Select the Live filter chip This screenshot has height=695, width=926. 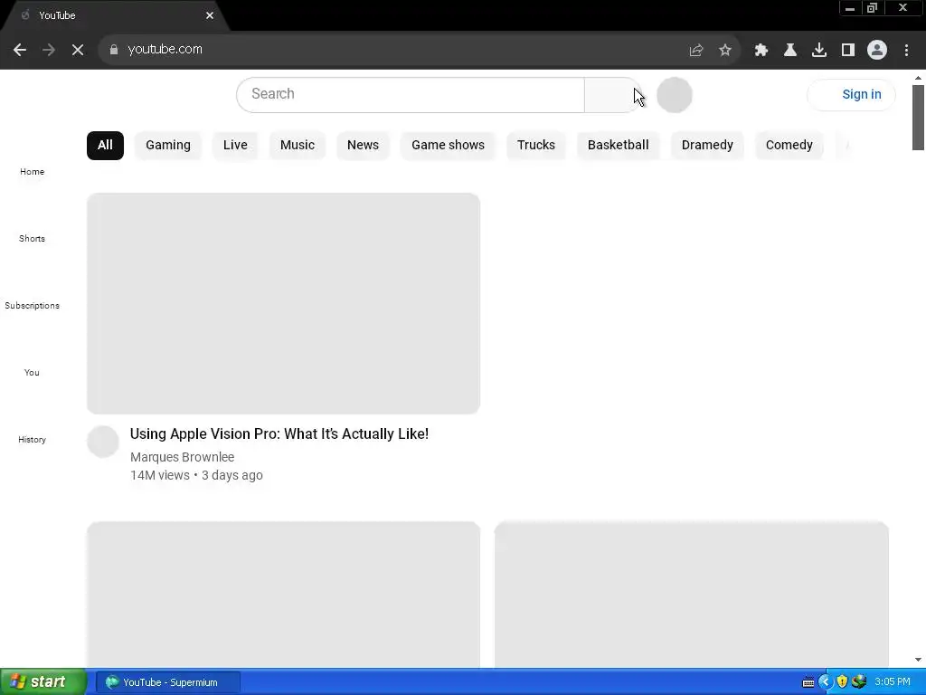pyautogui.click(x=235, y=146)
